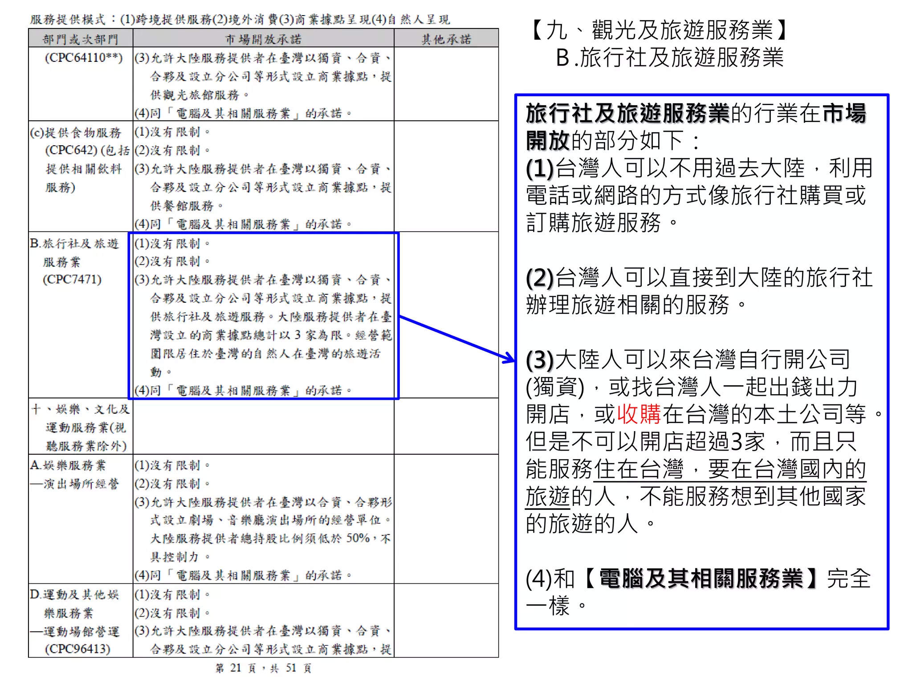
Task: Click the B.旅行社及旅遊 sector label
Action: 74,243
